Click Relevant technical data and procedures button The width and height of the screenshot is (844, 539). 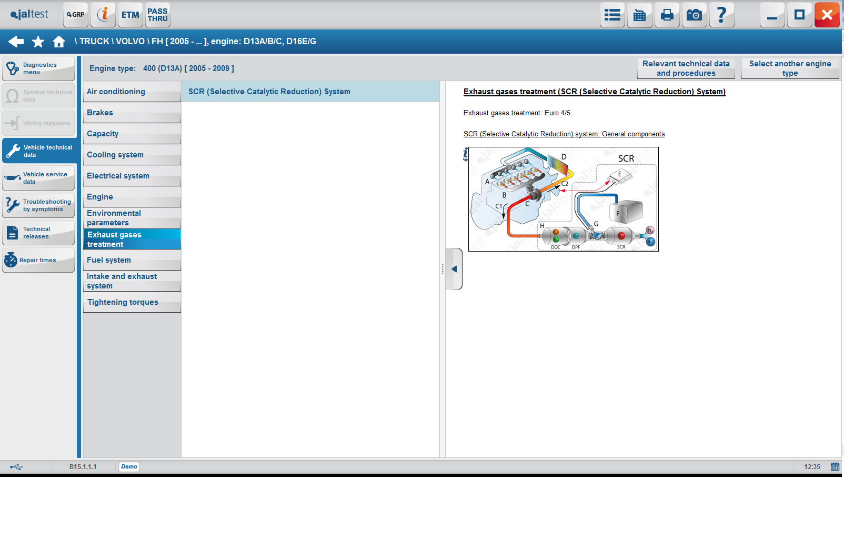(x=686, y=68)
